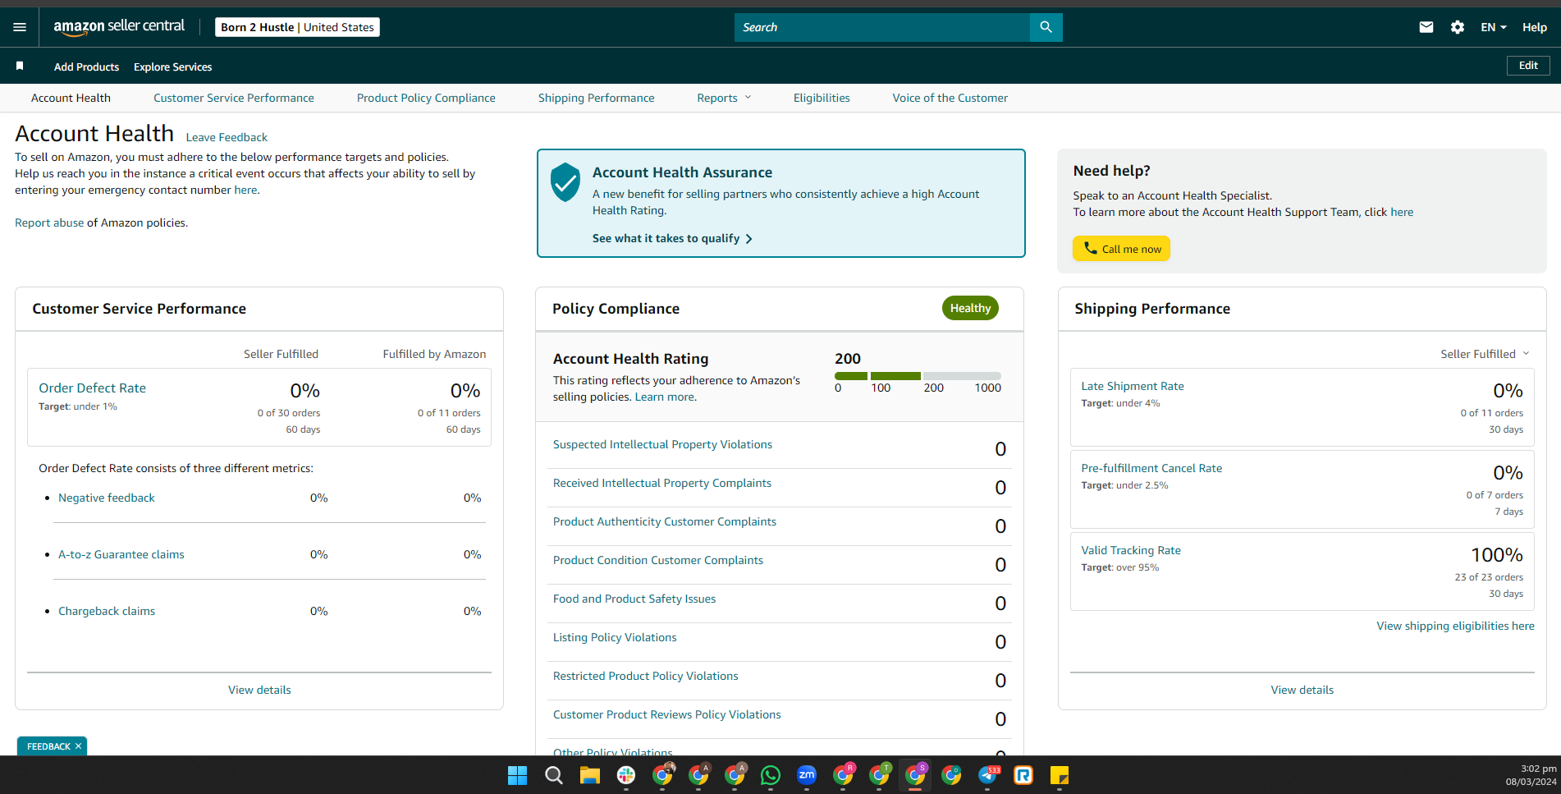Open the RingCentral taskbar icon
Image resolution: width=1561 pixels, height=794 pixels.
click(1023, 775)
